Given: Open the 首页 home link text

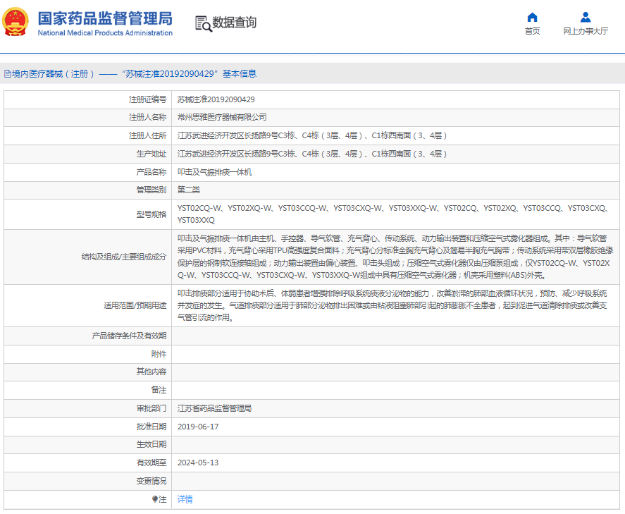Looking at the screenshot, I should point(532,31).
